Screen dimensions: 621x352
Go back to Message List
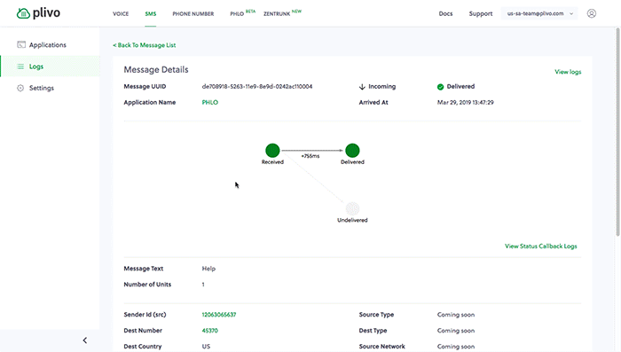click(144, 45)
